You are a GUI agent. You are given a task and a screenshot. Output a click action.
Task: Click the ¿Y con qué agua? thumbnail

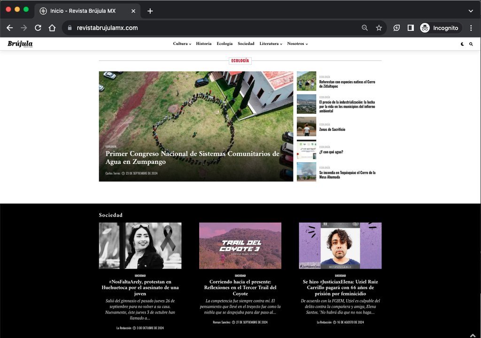[x=306, y=150]
